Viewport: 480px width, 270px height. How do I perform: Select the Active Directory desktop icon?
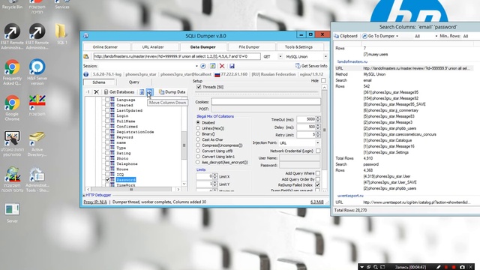tap(37, 143)
